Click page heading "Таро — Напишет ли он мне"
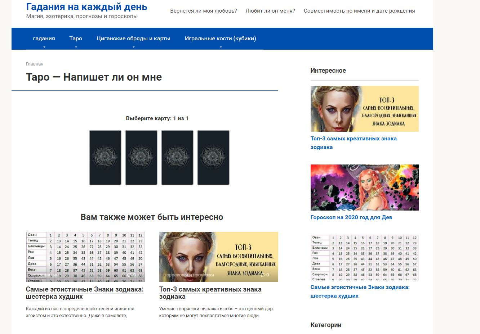The height and width of the screenshot is (334, 480). tap(94, 77)
